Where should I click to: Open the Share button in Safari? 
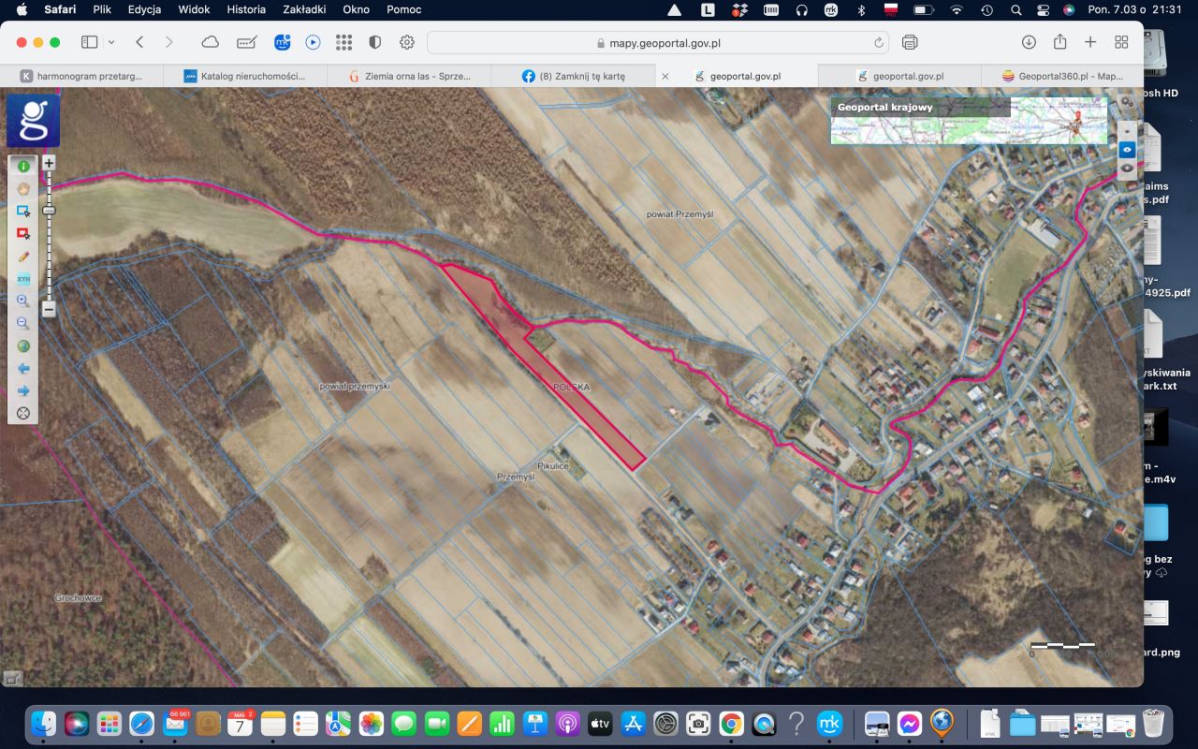click(x=1059, y=42)
